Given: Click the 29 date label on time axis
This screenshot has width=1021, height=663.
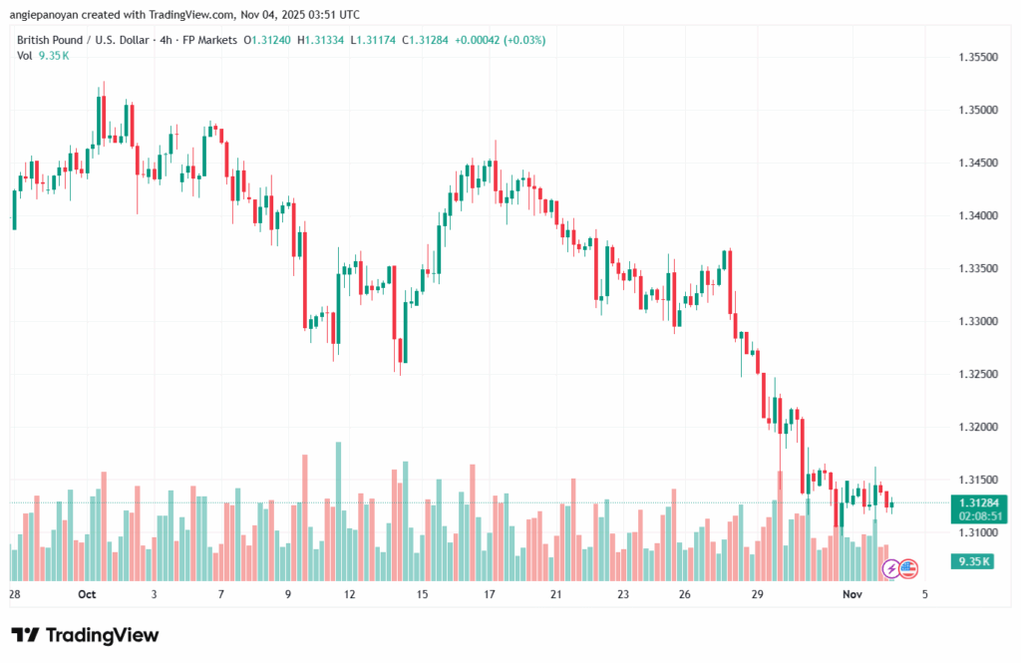Looking at the screenshot, I should click(758, 594).
